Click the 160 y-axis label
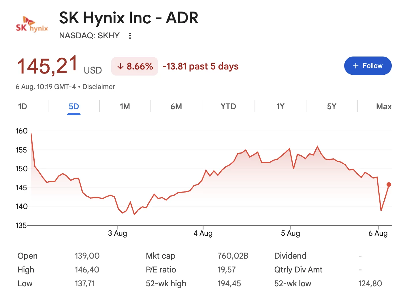This screenshot has height=301, width=403. tap(22, 131)
